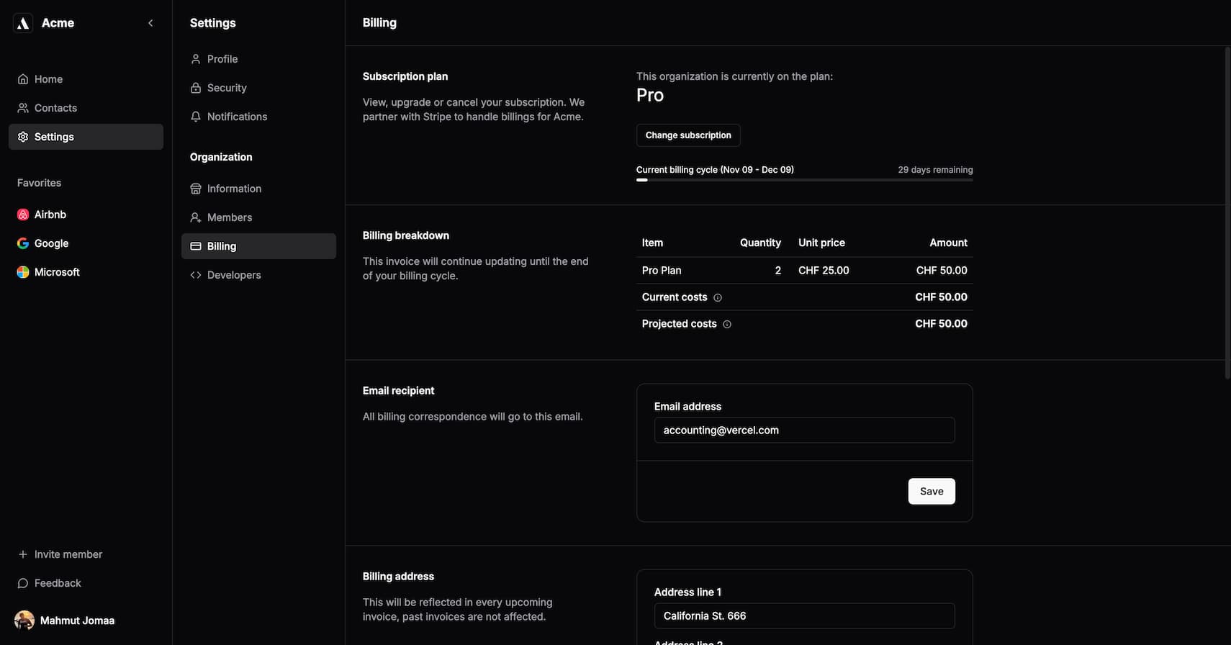Open the Google favorite icon
This screenshot has width=1231, height=645.
tap(23, 243)
